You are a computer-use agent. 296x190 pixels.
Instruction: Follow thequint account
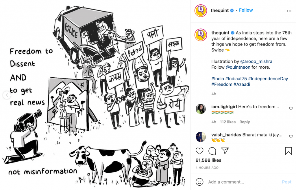(246, 10)
